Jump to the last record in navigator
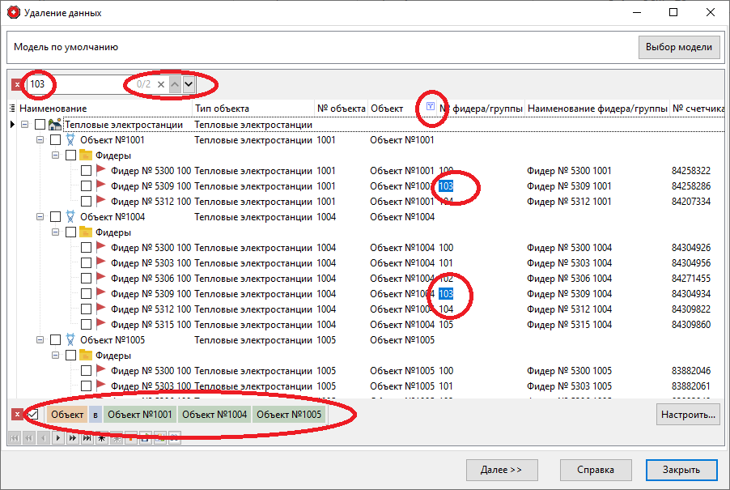The height and width of the screenshot is (490, 730). point(86,438)
